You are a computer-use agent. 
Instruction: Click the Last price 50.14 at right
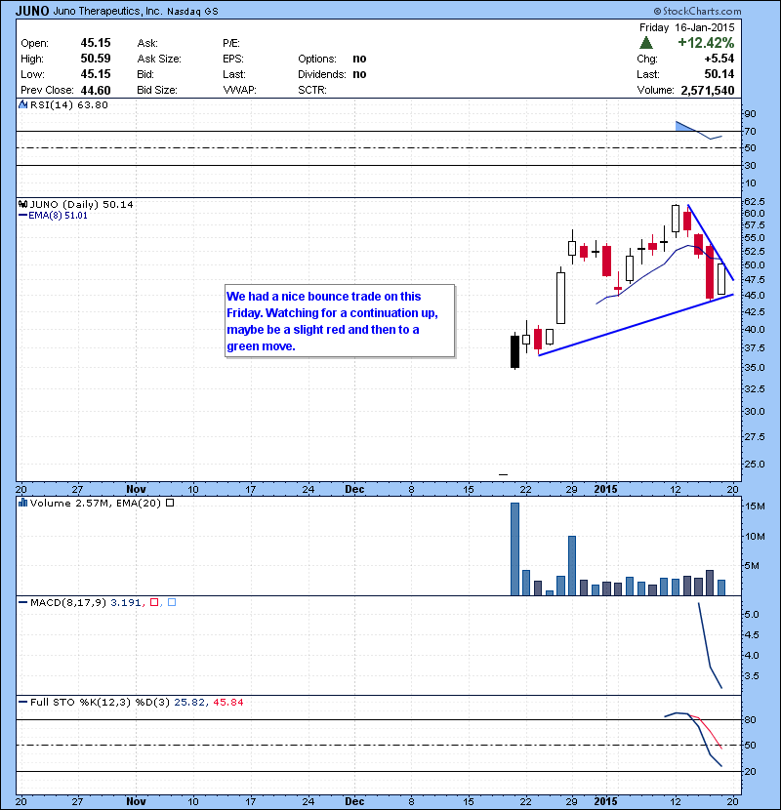click(719, 74)
